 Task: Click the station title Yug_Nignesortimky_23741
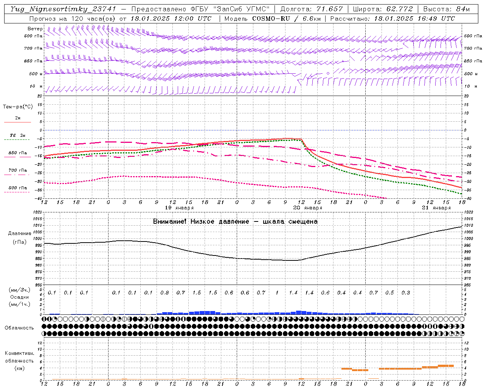(63, 9)
